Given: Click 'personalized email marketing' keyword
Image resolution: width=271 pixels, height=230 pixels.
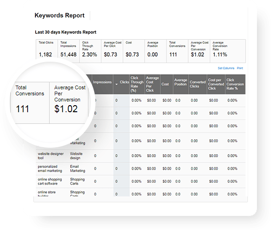Looking at the screenshot, I should (x=50, y=169).
